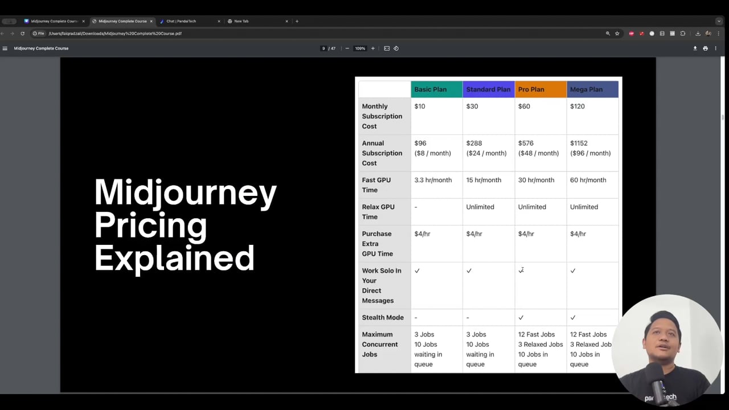
Task: Click the Midjourney Complete Course PDF title
Action: (x=41, y=48)
